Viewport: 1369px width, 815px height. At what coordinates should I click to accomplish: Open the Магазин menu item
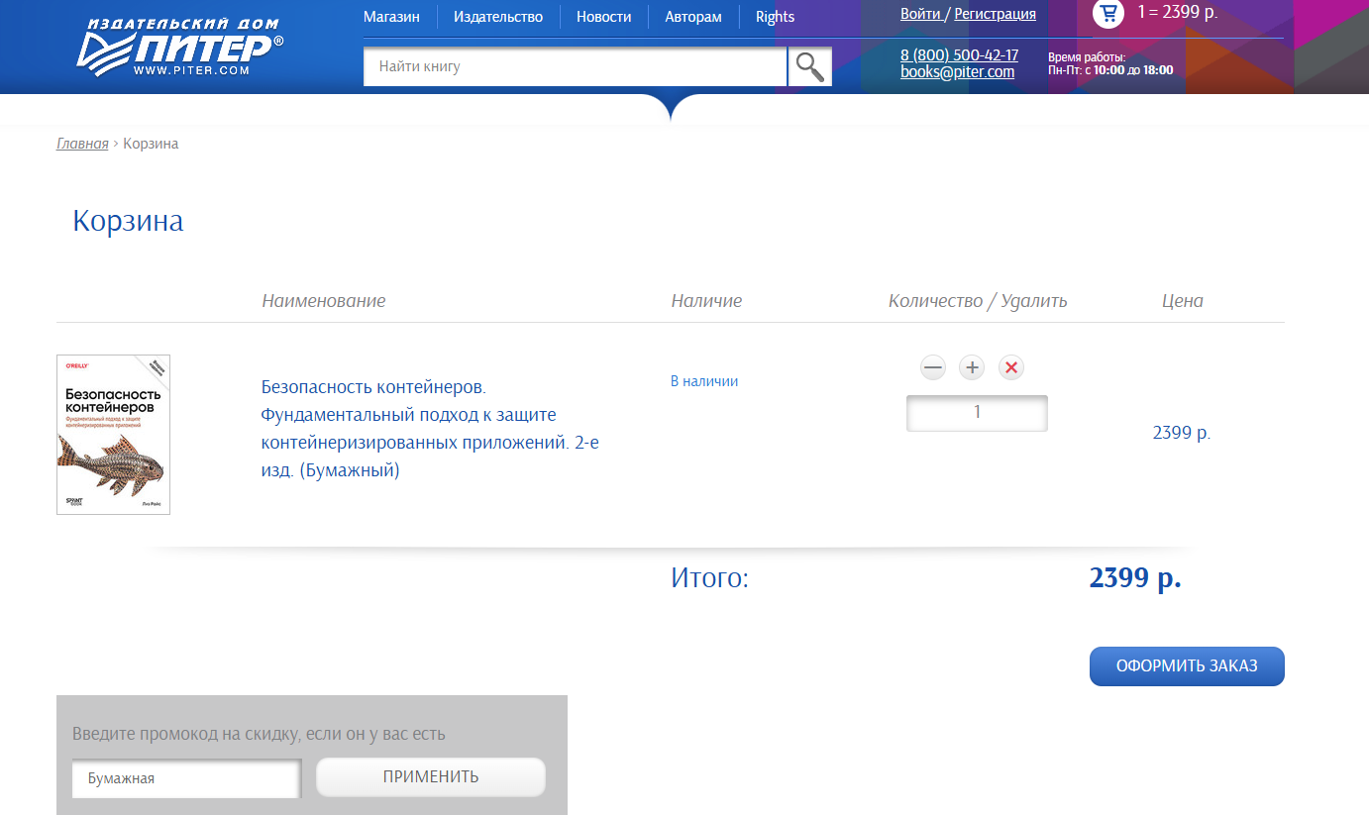(x=391, y=17)
